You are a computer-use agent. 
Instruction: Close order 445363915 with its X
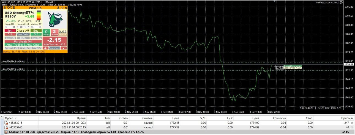pos(352,123)
